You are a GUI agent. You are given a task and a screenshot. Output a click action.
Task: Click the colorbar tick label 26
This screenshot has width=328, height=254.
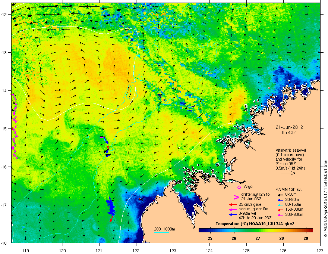click(x=234, y=238)
